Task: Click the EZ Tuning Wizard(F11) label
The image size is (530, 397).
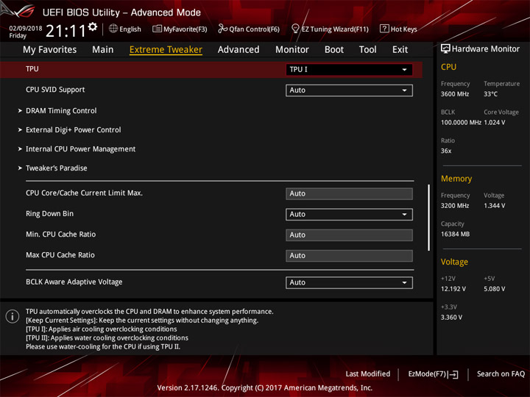Action: [335, 29]
